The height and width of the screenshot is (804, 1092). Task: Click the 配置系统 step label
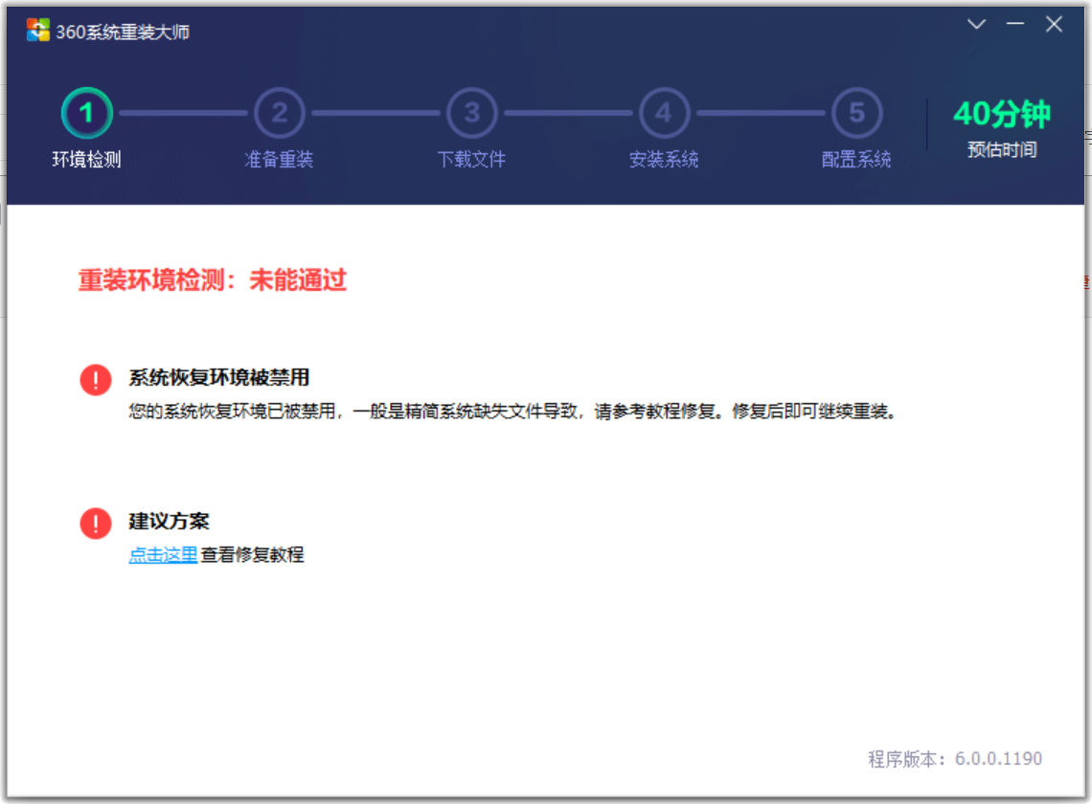click(x=856, y=160)
